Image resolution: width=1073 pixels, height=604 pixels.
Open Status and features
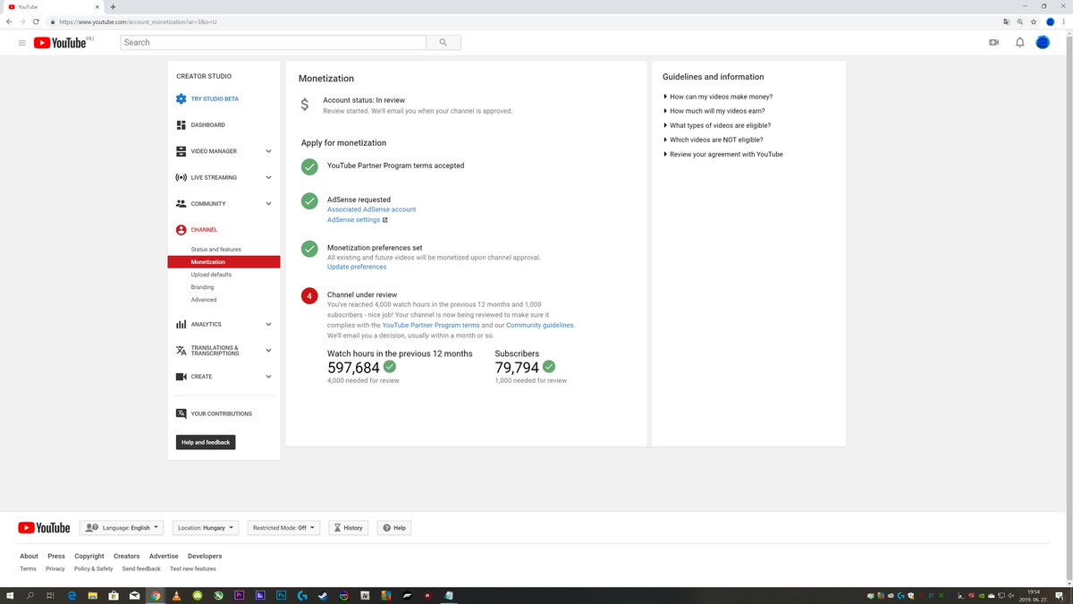point(215,250)
